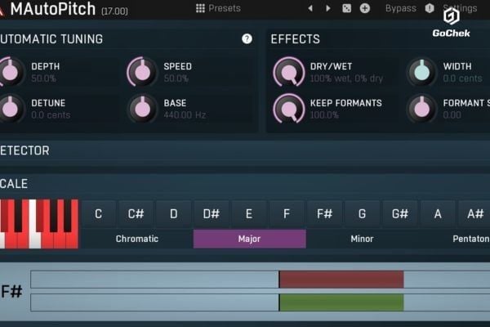Click the Depth knob

tap(11, 72)
